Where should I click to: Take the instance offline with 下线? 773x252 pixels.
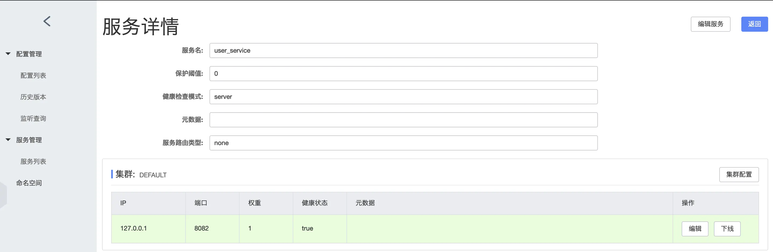[x=727, y=229]
